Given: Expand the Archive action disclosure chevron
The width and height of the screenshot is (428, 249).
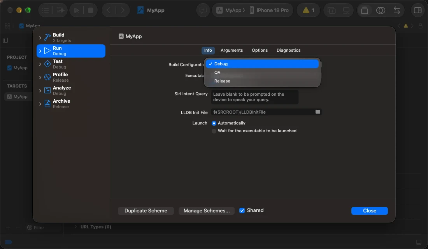Looking at the screenshot, I should tap(40, 104).
